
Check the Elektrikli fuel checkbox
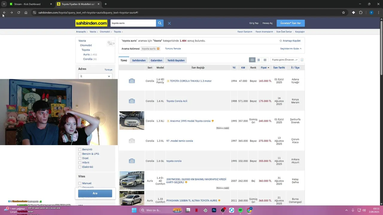(80, 167)
